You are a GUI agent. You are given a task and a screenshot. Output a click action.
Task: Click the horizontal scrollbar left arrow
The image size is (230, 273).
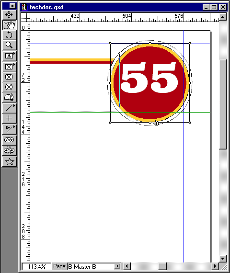(x=127, y=266)
